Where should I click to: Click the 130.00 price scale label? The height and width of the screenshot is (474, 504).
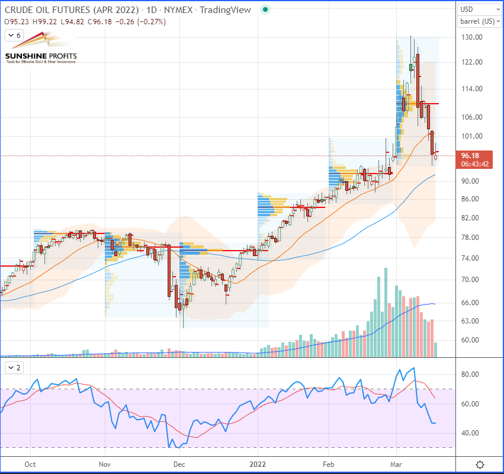(x=473, y=37)
